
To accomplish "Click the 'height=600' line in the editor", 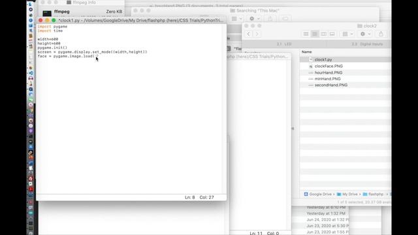I will click(49, 44).
